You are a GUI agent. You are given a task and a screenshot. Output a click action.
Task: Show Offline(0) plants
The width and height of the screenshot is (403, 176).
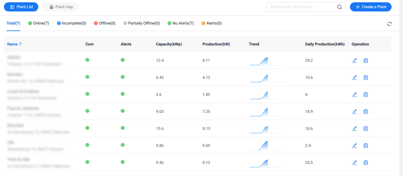point(104,23)
